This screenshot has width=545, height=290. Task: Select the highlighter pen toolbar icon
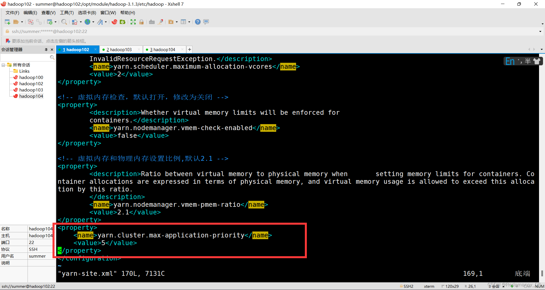160,22
